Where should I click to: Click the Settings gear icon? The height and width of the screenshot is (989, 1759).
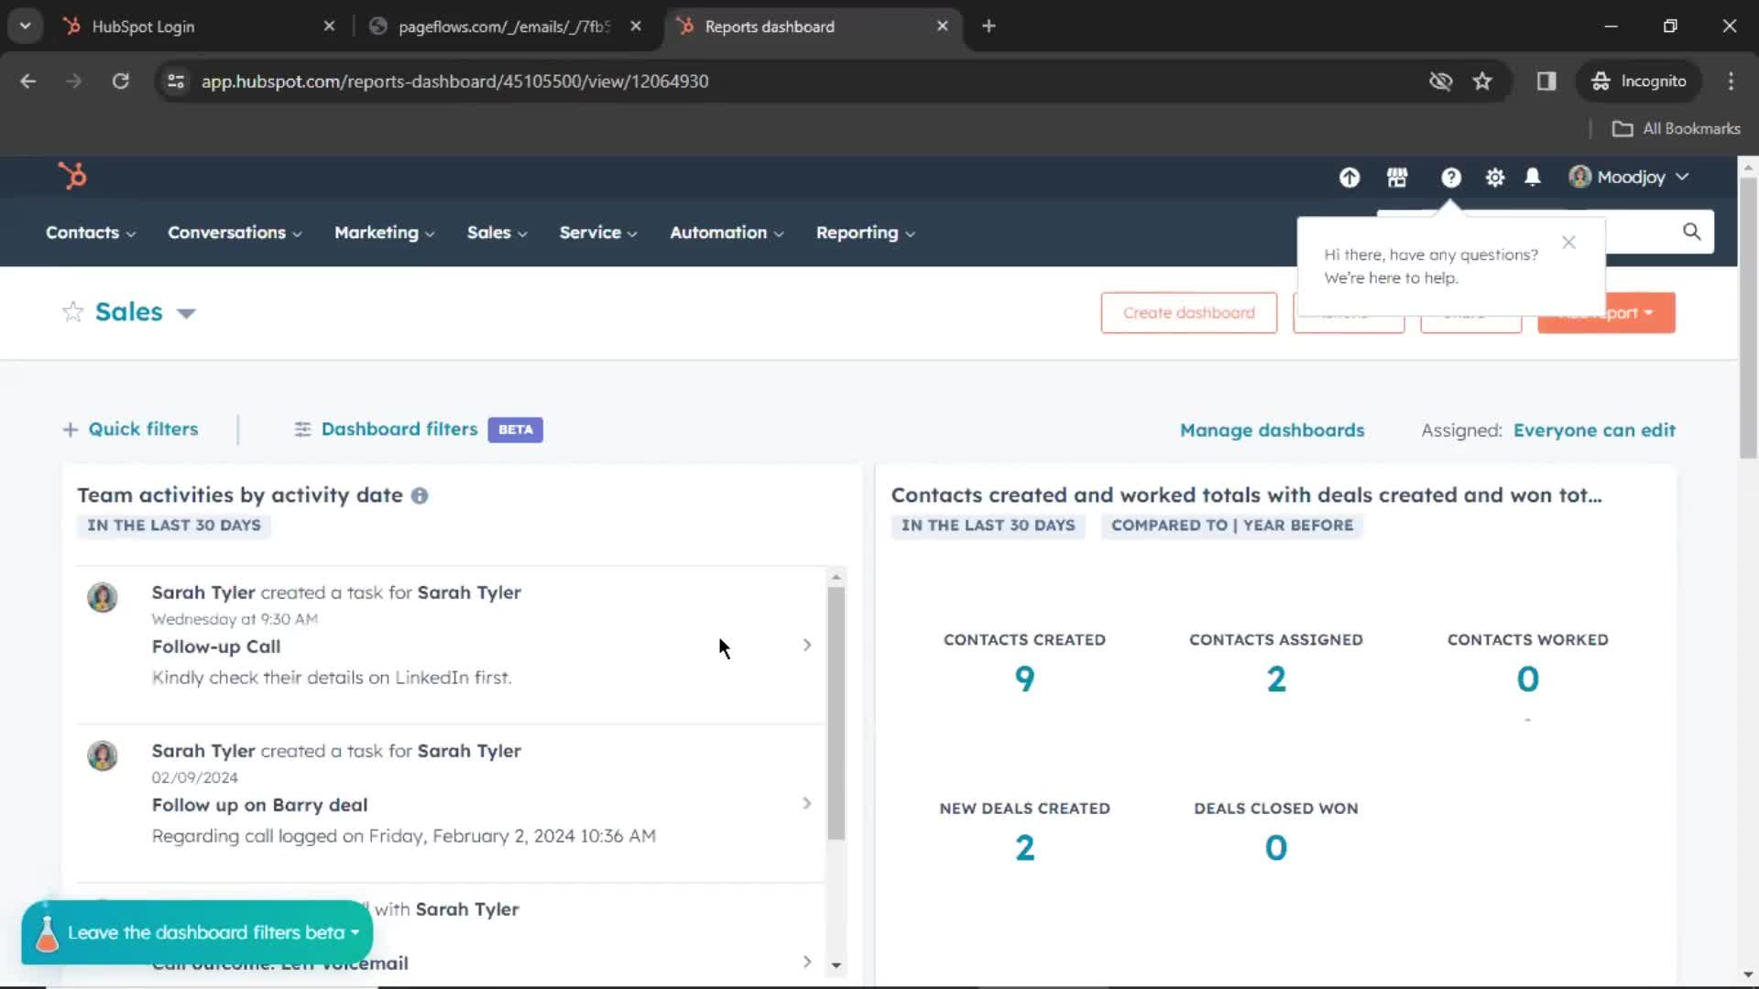click(x=1494, y=178)
